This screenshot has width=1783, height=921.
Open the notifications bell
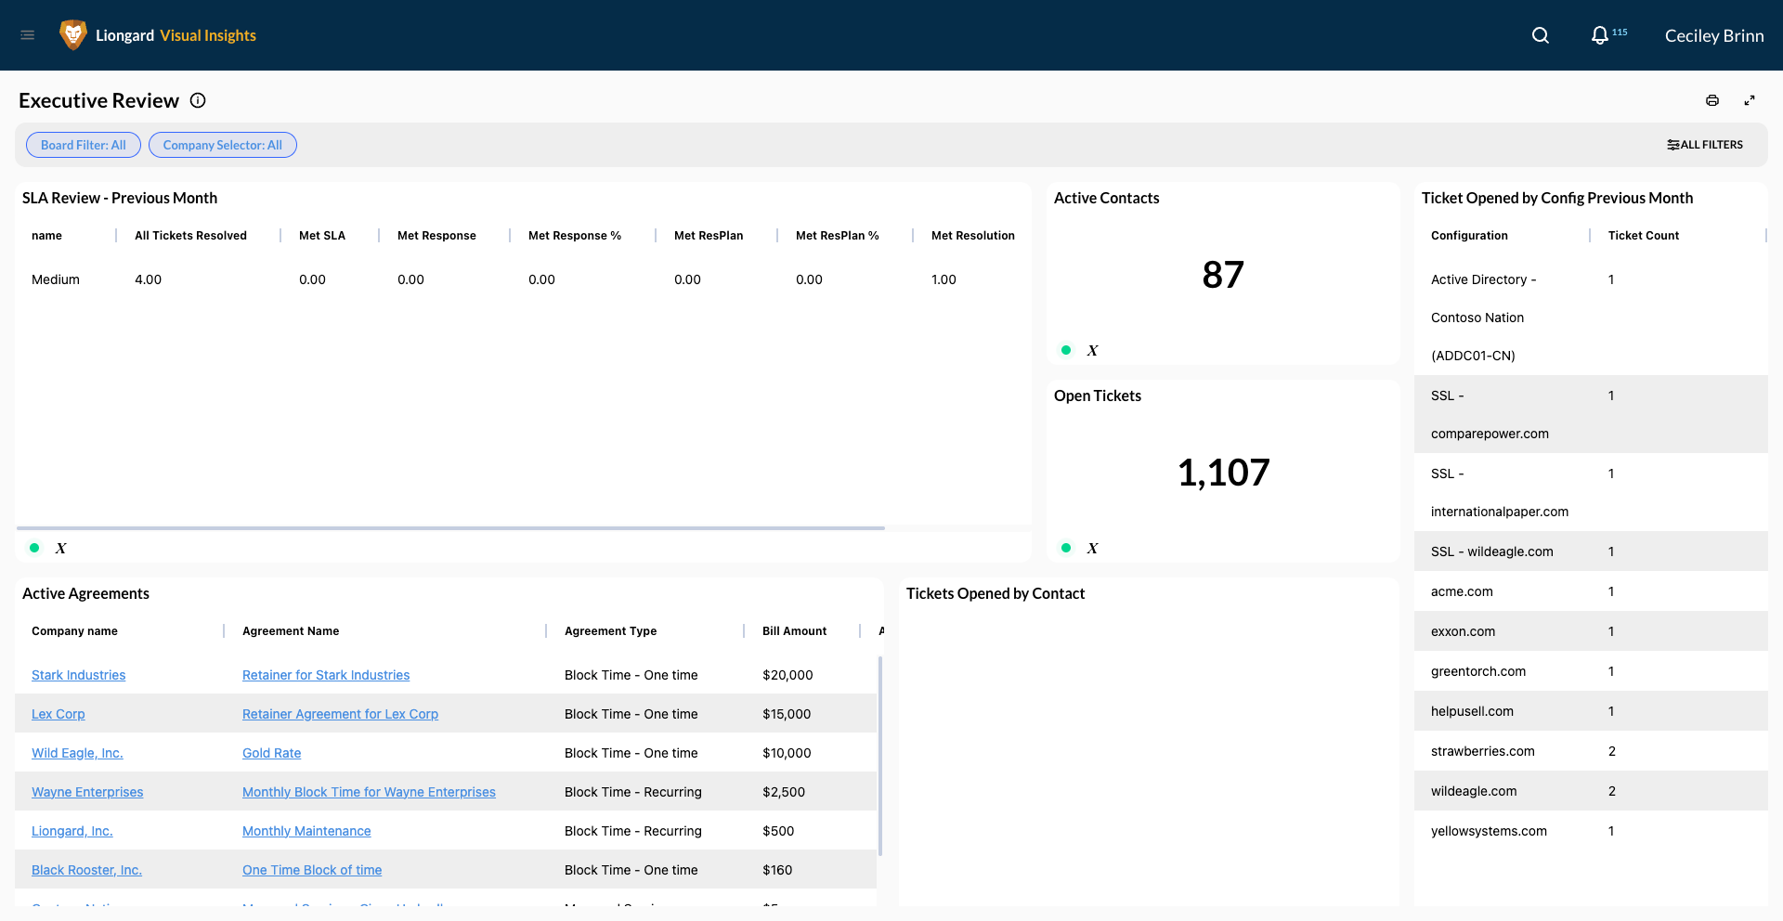(1599, 35)
